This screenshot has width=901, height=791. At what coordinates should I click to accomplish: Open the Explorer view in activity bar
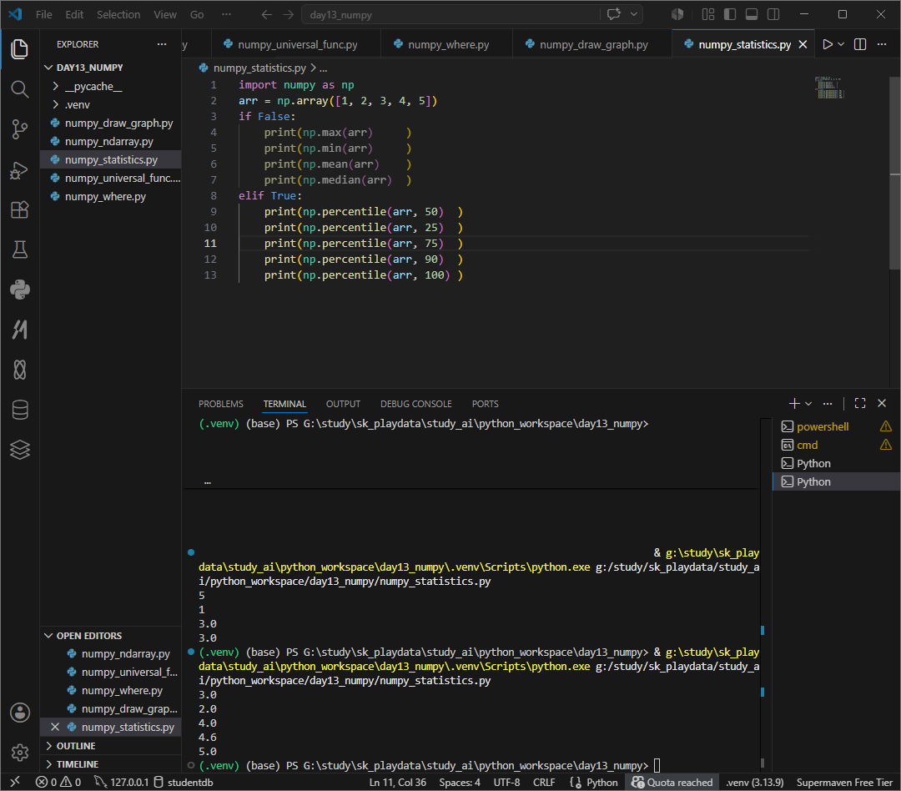point(19,49)
